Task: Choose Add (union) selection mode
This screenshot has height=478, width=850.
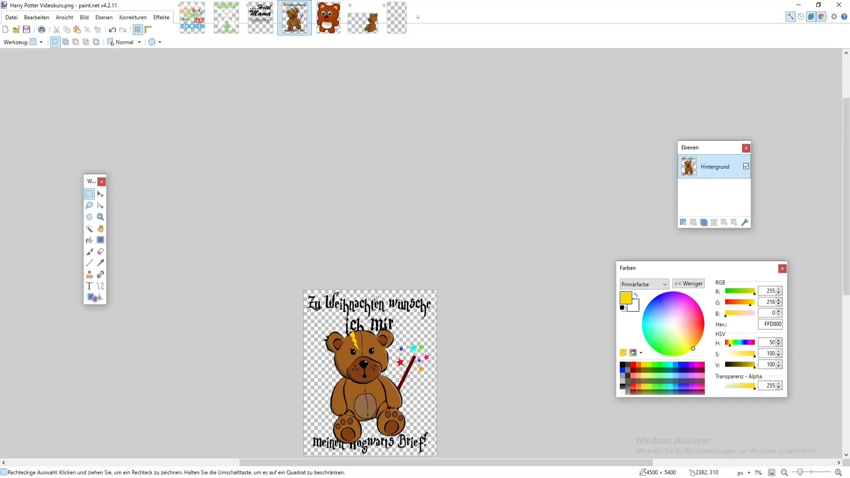Action: (66, 42)
